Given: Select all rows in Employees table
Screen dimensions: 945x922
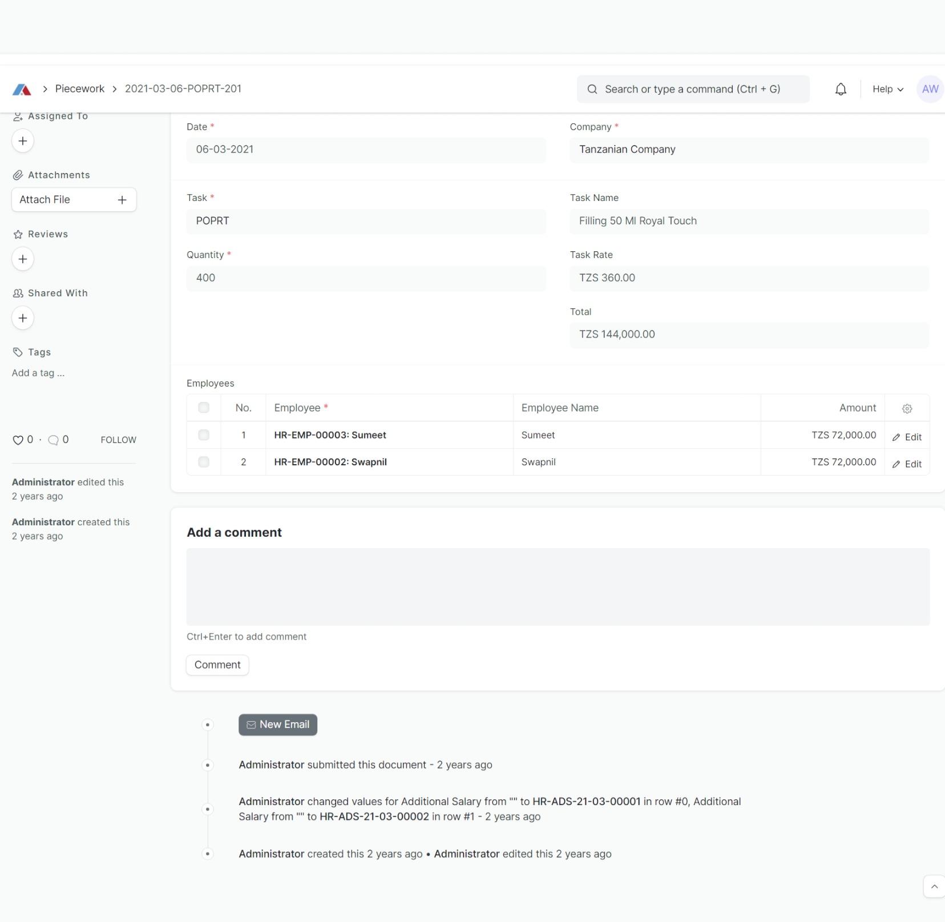Looking at the screenshot, I should 203,407.
